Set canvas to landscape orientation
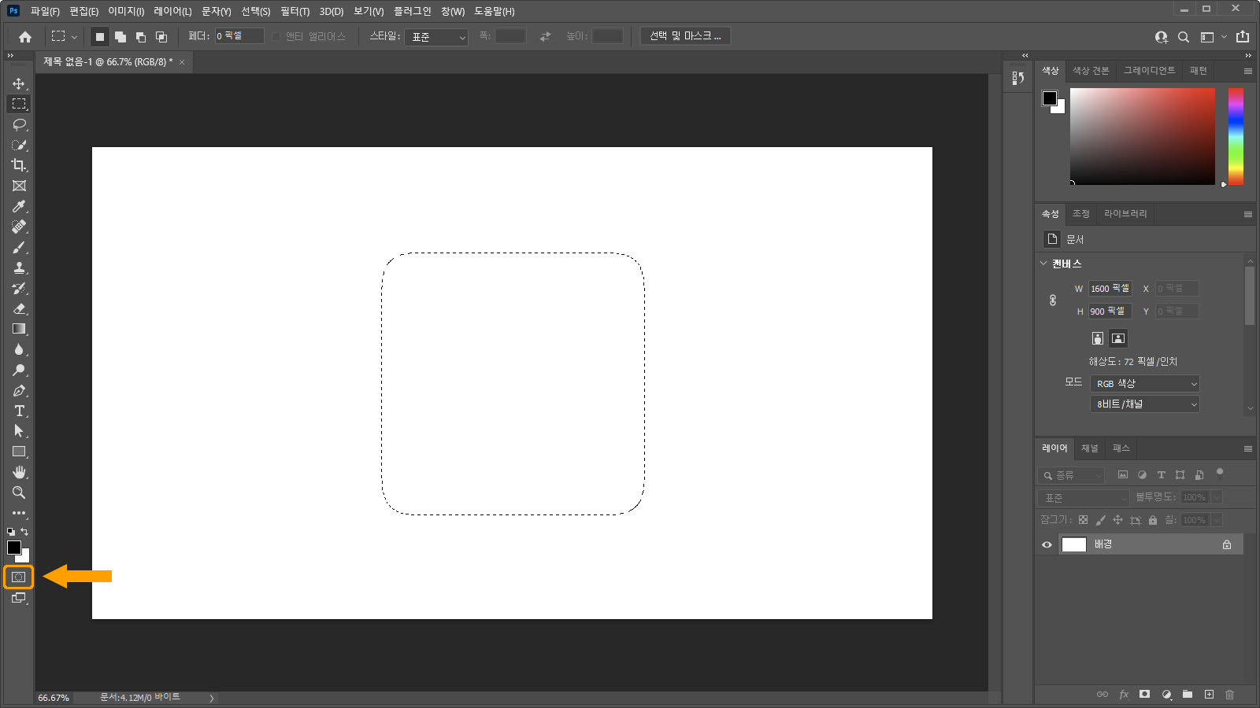Image resolution: width=1260 pixels, height=708 pixels. coord(1118,338)
